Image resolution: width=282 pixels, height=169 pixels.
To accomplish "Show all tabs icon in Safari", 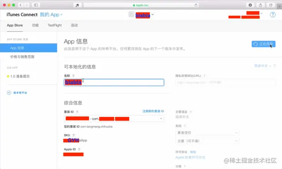I will click(x=271, y=5).
